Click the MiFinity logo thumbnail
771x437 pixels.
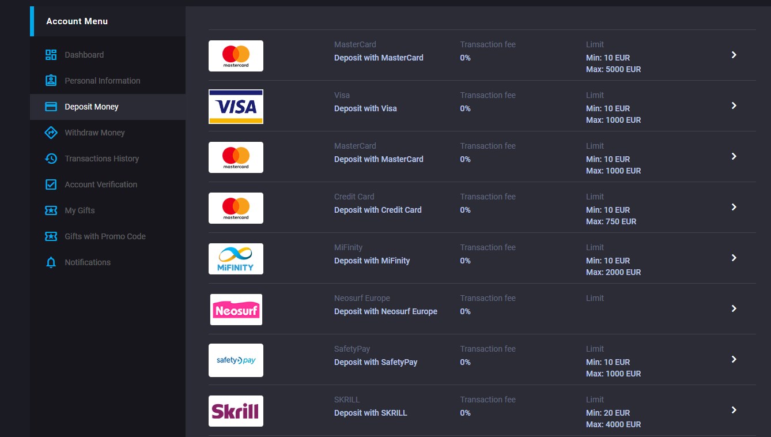tap(236, 259)
